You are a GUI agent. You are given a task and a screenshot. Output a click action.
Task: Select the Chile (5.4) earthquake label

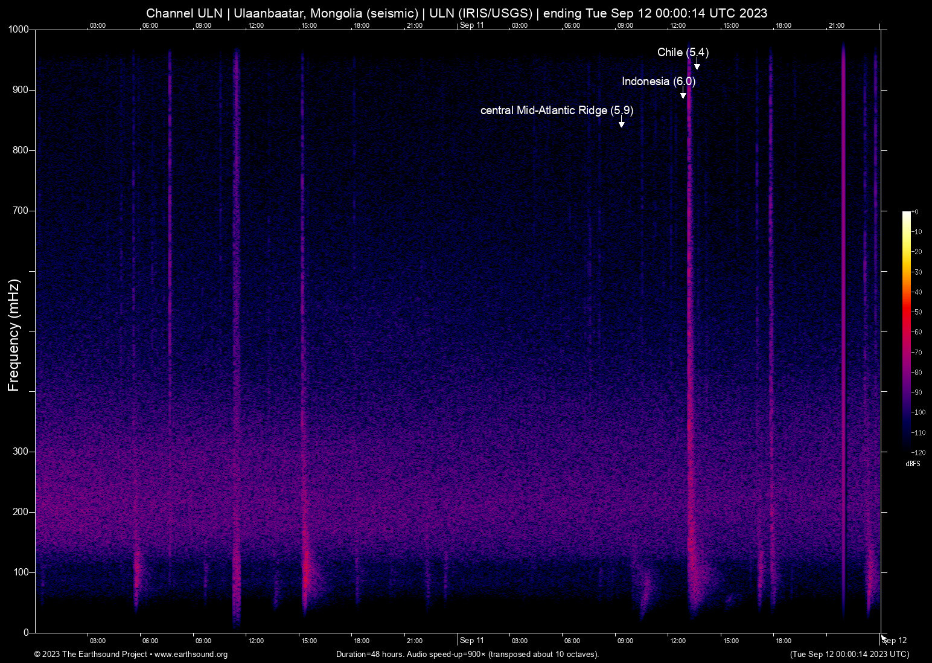tap(683, 53)
